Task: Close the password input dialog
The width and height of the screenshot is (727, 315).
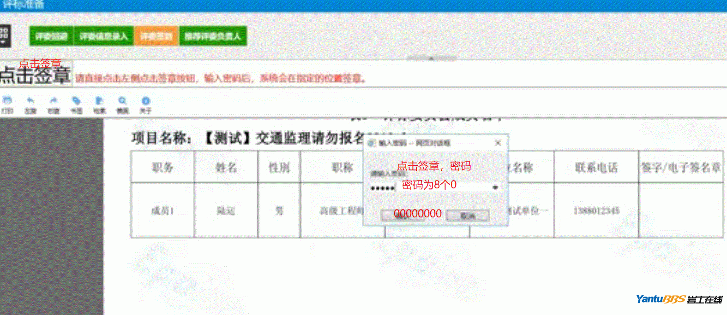Action: (498, 143)
